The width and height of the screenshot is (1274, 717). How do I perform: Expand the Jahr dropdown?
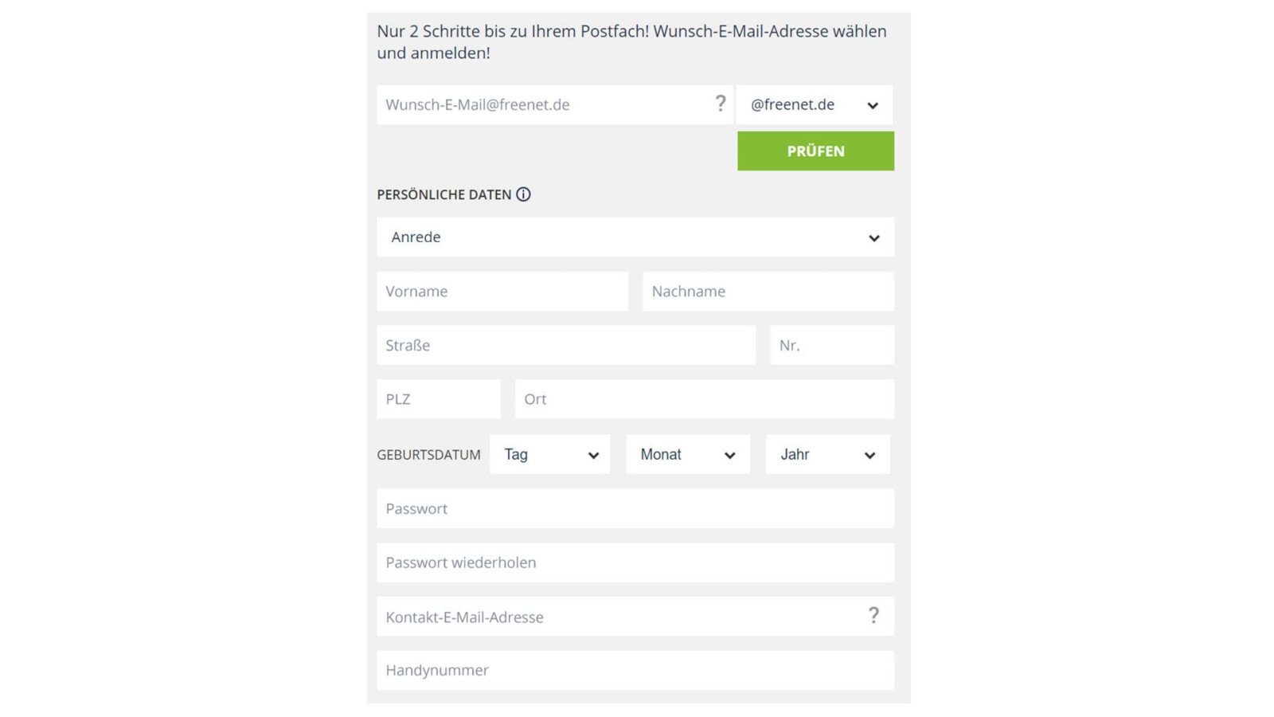point(827,455)
